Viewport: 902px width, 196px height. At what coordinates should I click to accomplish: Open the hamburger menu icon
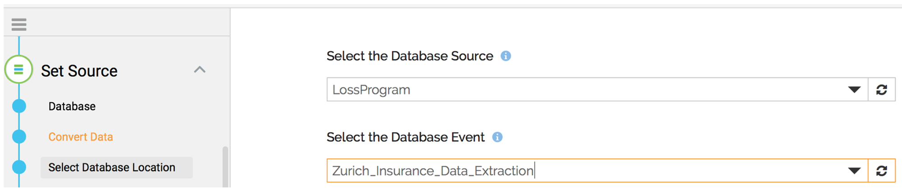(x=19, y=24)
